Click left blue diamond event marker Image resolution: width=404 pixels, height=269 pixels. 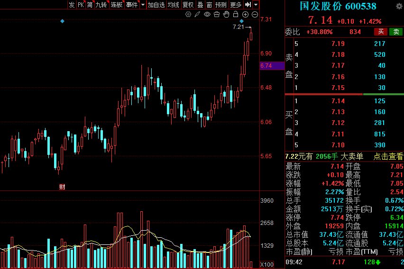[x=62, y=21]
